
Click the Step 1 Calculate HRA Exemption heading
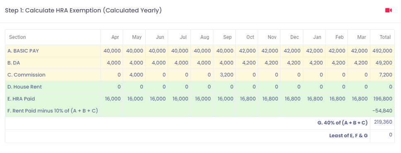pos(83,10)
